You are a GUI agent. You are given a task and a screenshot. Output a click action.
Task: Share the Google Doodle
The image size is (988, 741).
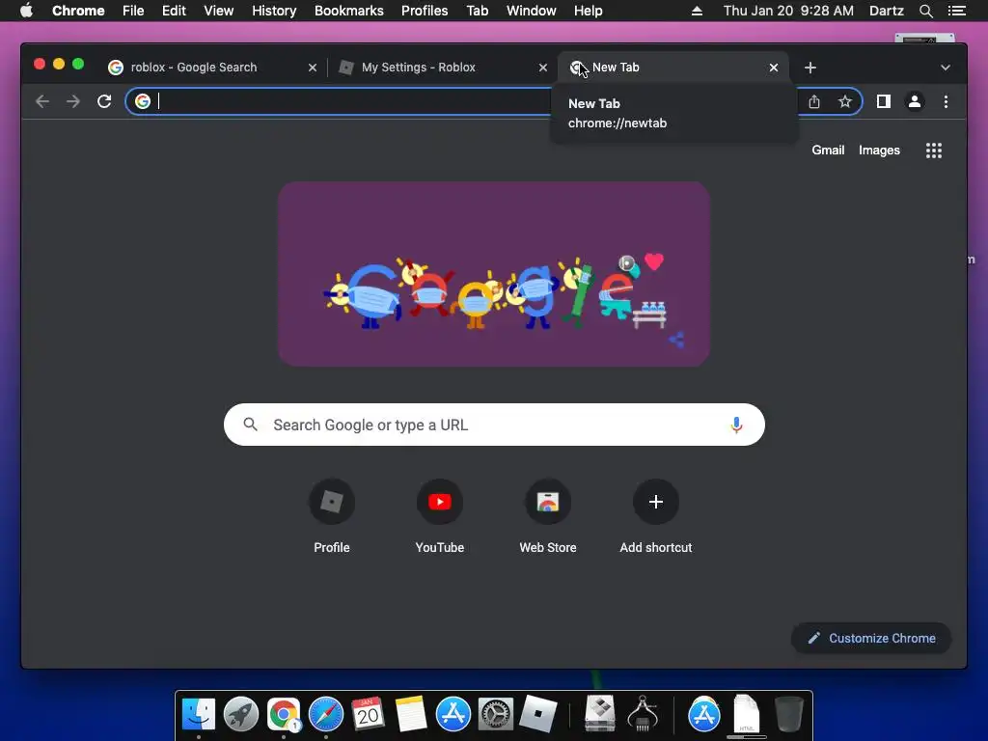(x=676, y=341)
